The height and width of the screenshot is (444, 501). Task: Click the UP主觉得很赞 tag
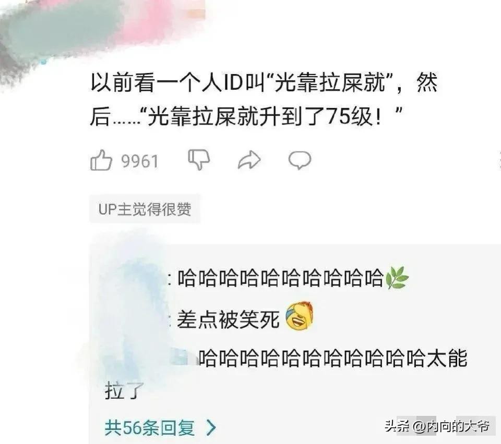[x=145, y=209]
